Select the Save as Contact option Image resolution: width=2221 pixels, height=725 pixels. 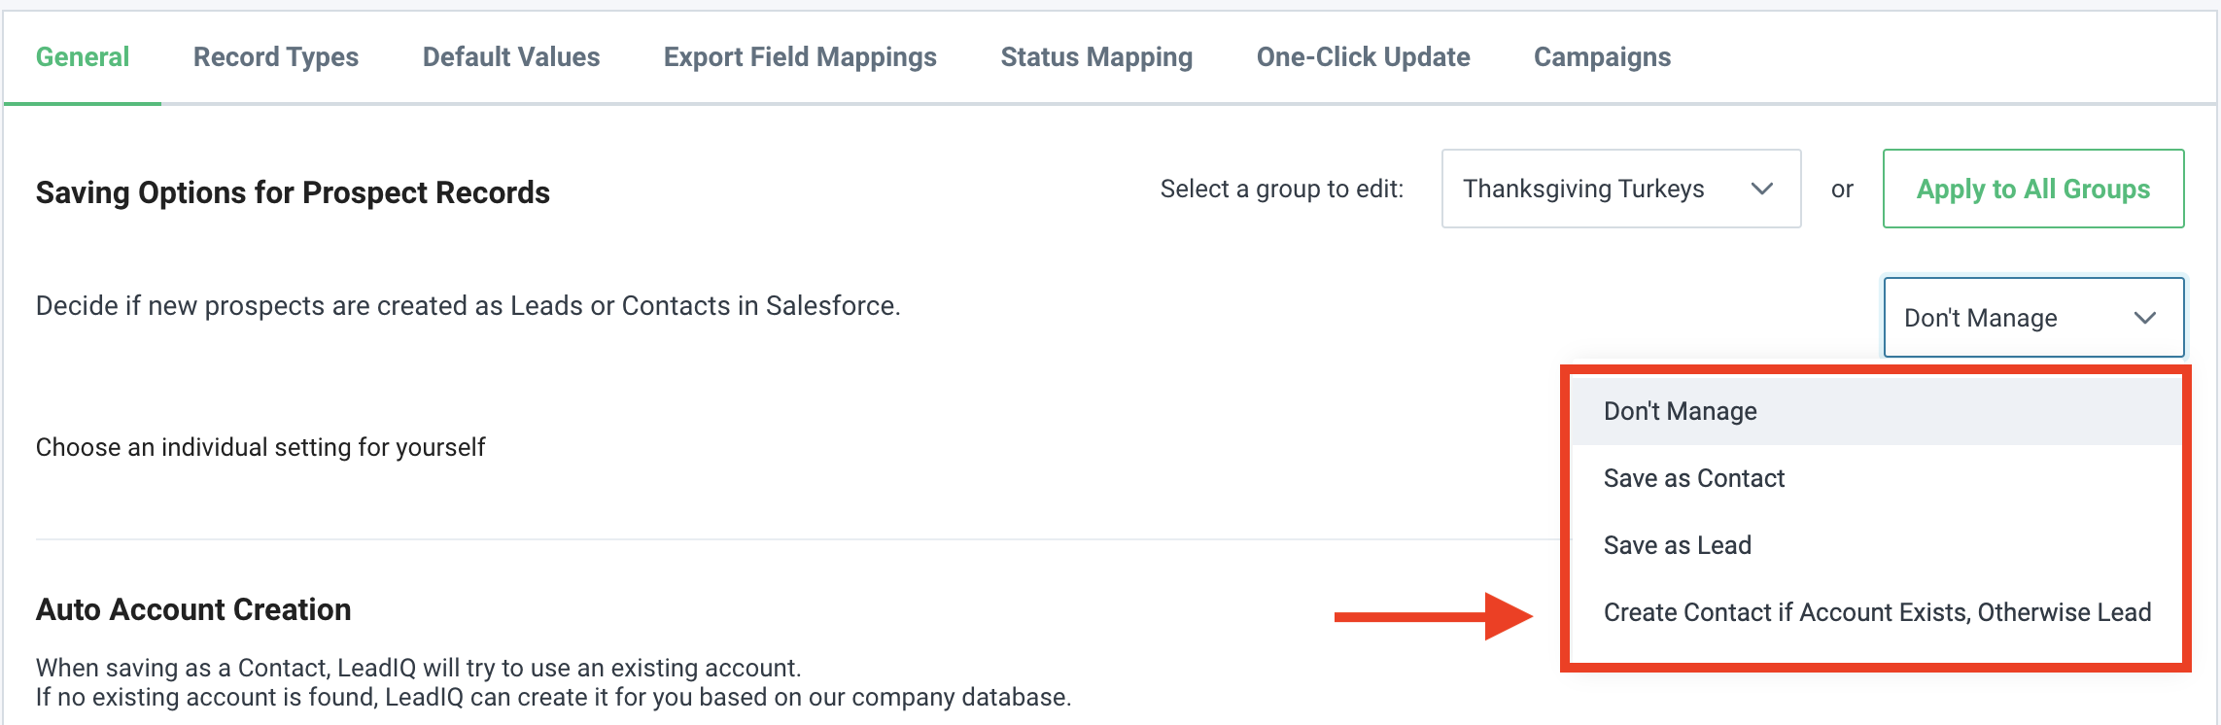pyautogui.click(x=1693, y=478)
